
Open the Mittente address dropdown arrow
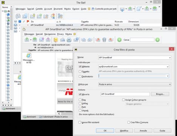[168, 67]
